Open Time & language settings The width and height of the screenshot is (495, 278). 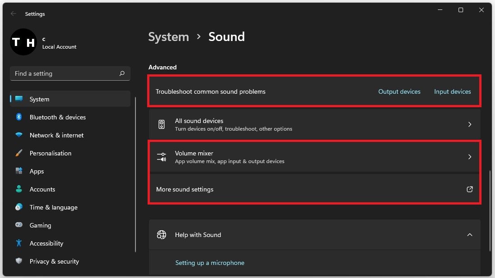click(x=53, y=207)
